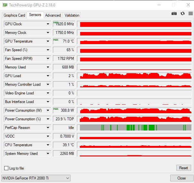Click the Reset button
194x183 pixels.
click(x=184, y=168)
